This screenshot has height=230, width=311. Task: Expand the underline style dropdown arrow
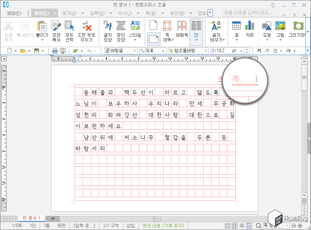point(281,51)
